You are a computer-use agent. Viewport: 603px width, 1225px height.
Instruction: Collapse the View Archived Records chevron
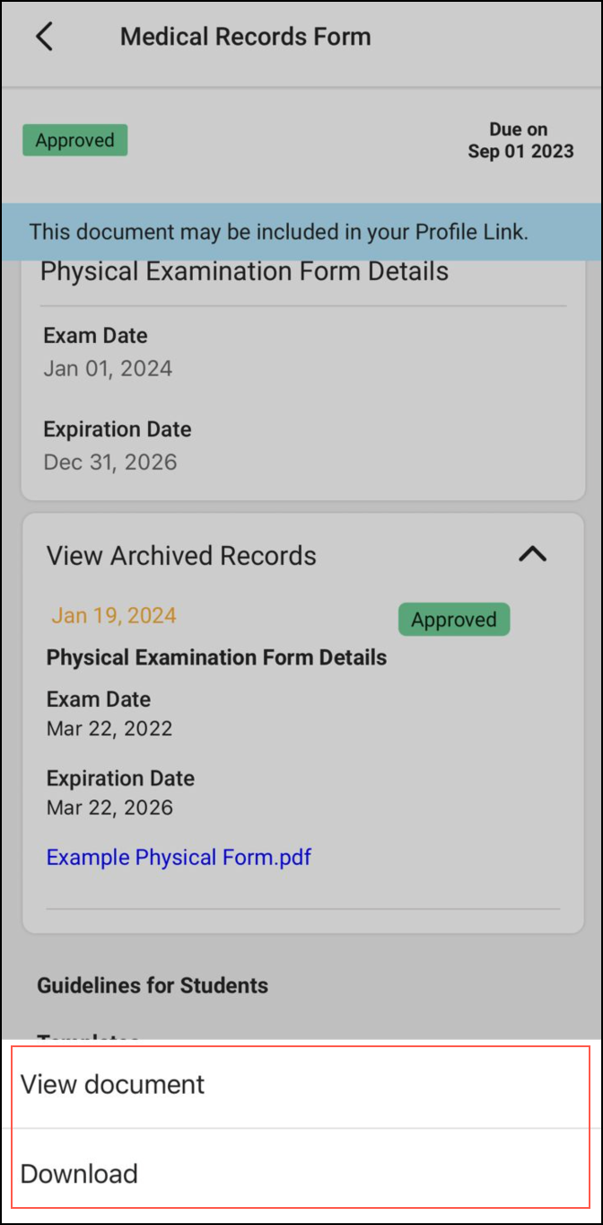click(x=532, y=554)
